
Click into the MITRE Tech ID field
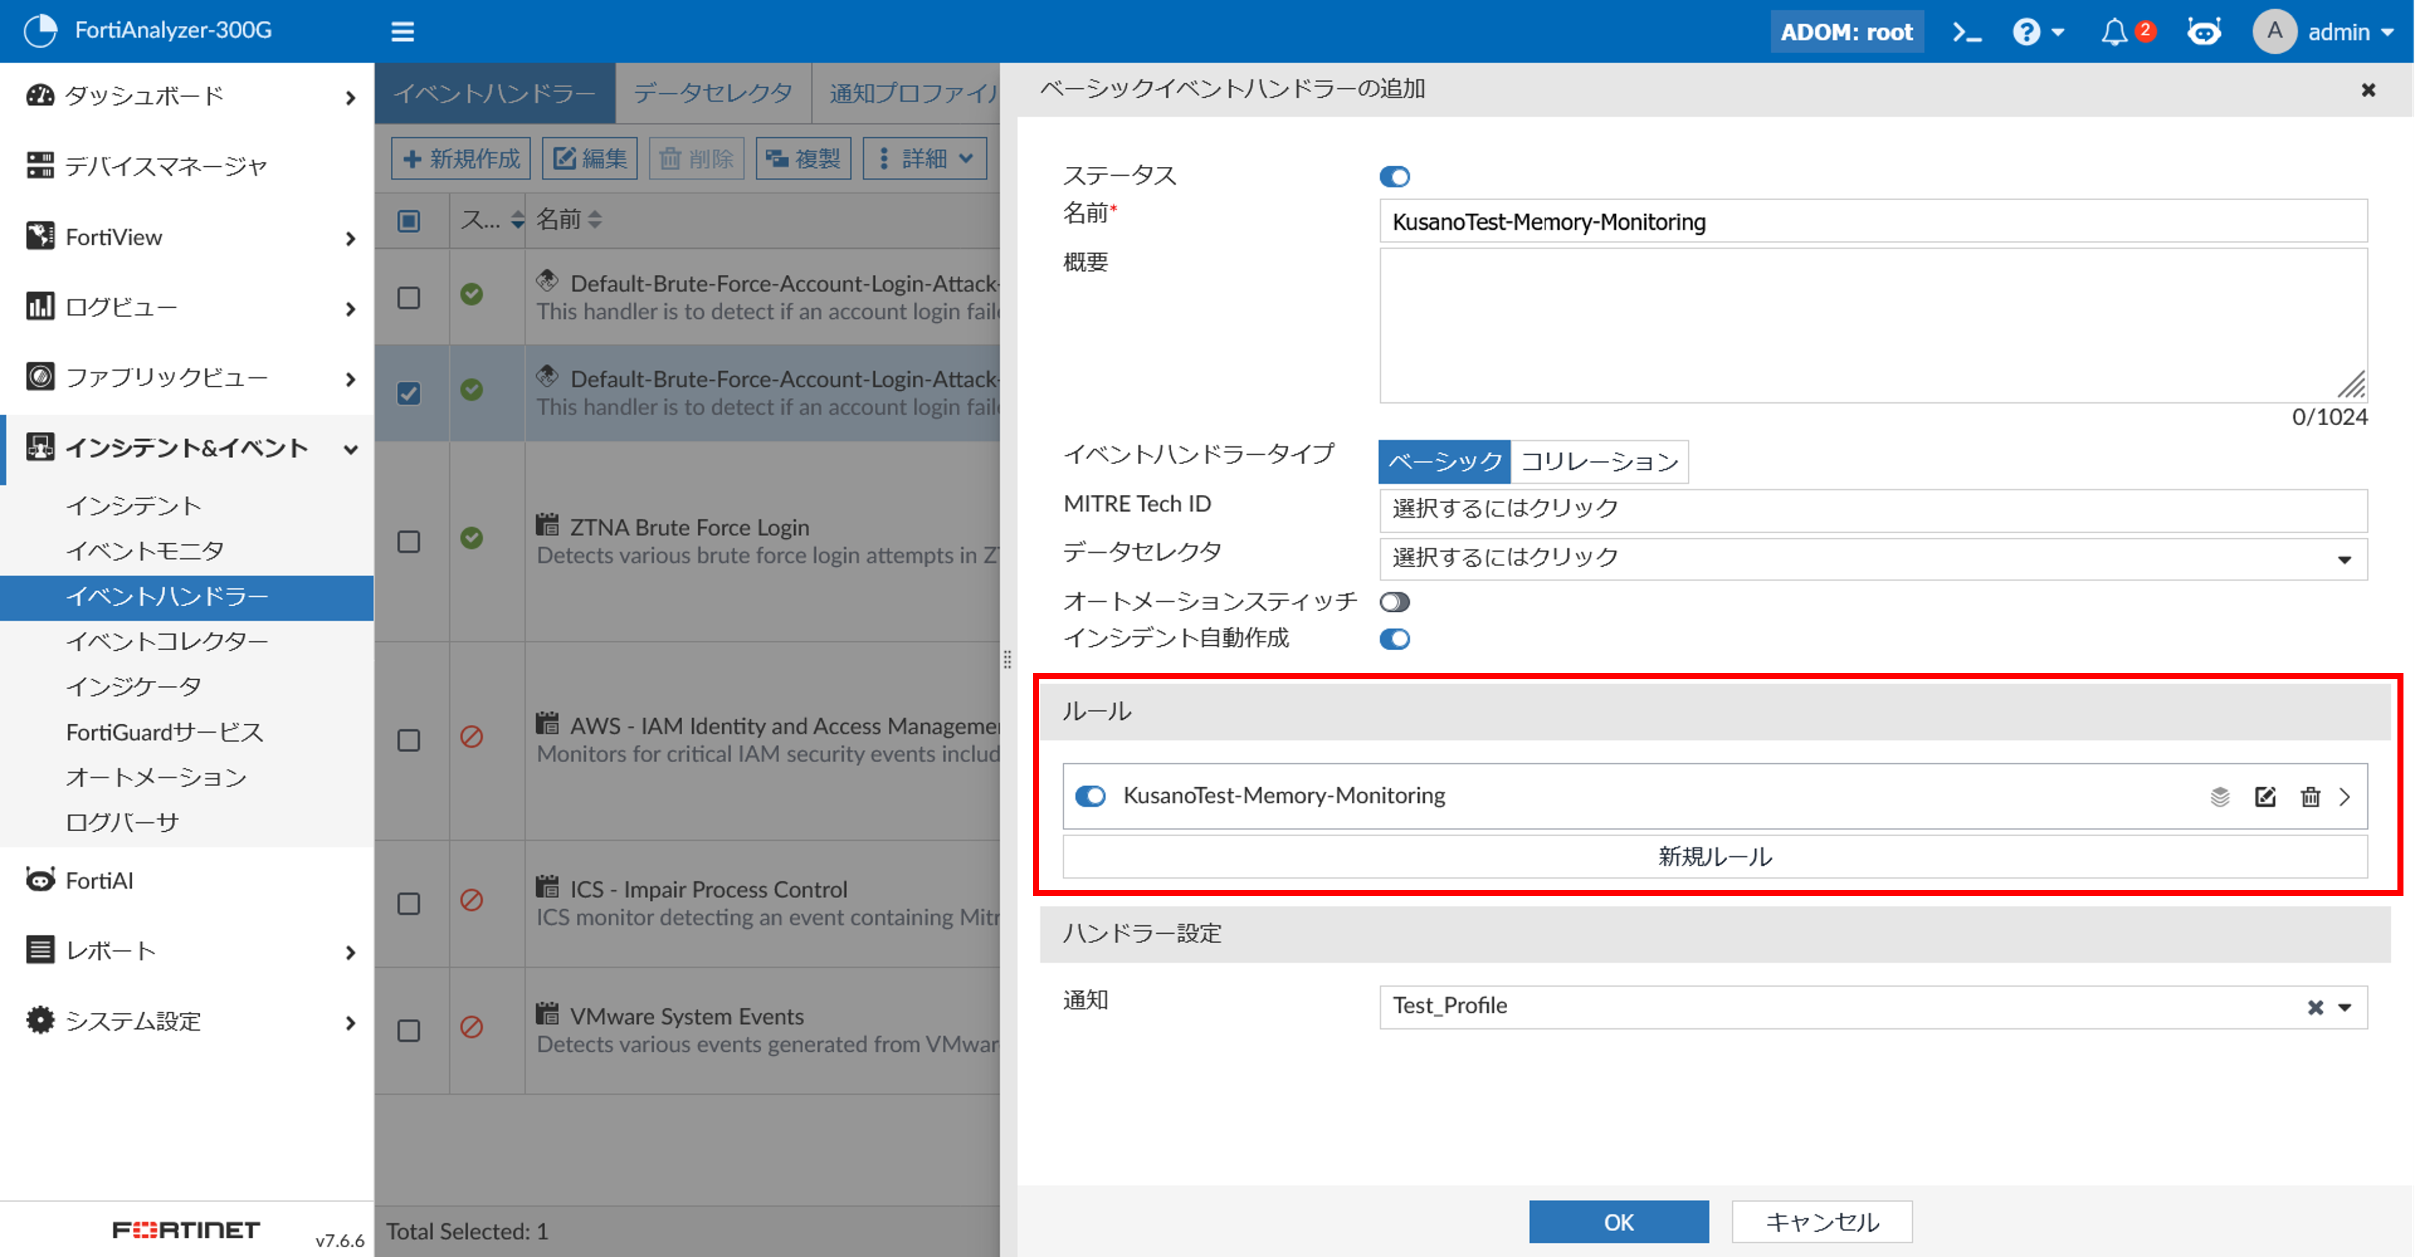click(x=1871, y=509)
